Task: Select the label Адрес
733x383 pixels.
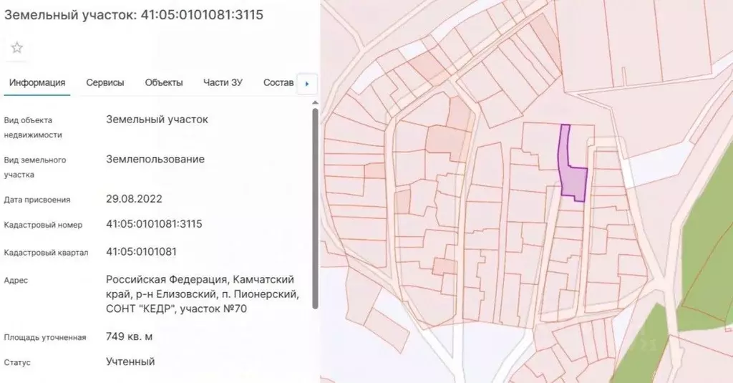Action: tap(16, 281)
